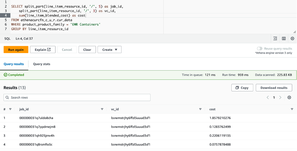
Task: Click the Results (13) heading
Action: pyautogui.click(x=15, y=88)
